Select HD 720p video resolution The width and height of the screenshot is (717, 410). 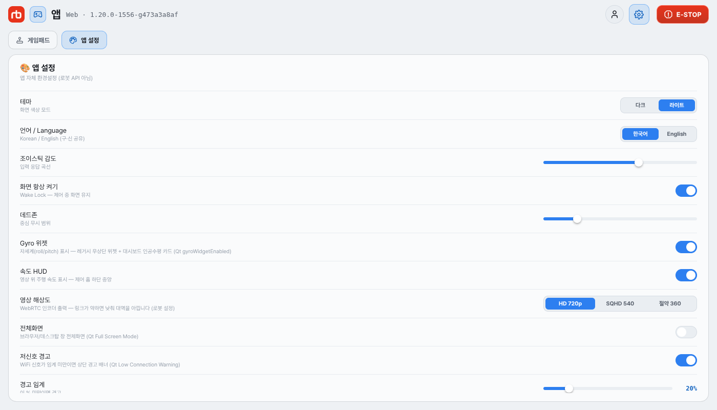[x=570, y=303]
